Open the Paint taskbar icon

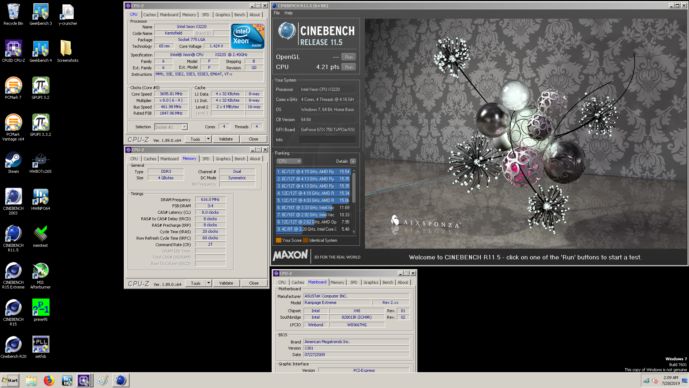tap(103, 380)
